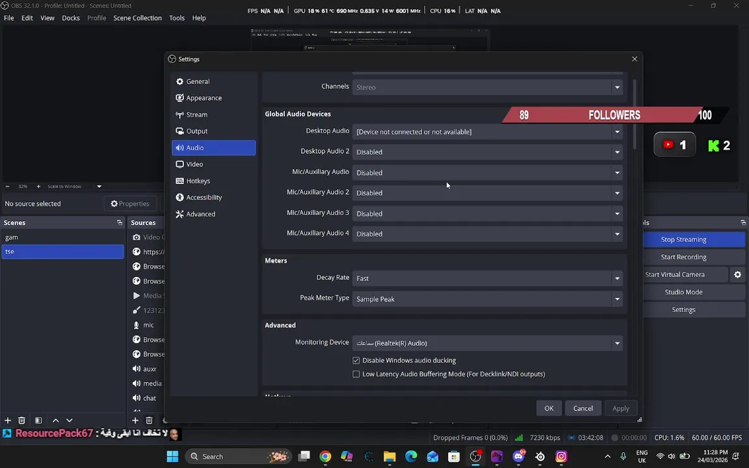Remove the selected scene with the trash icon
This screenshot has width=749, height=468.
pos(21,421)
